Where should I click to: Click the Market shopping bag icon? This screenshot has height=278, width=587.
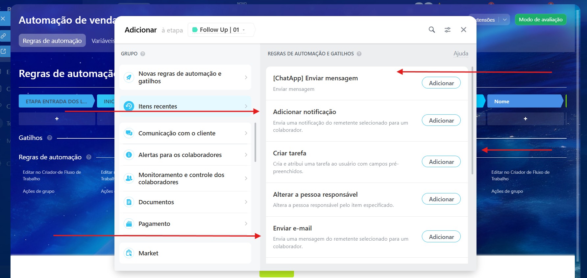[x=129, y=253]
